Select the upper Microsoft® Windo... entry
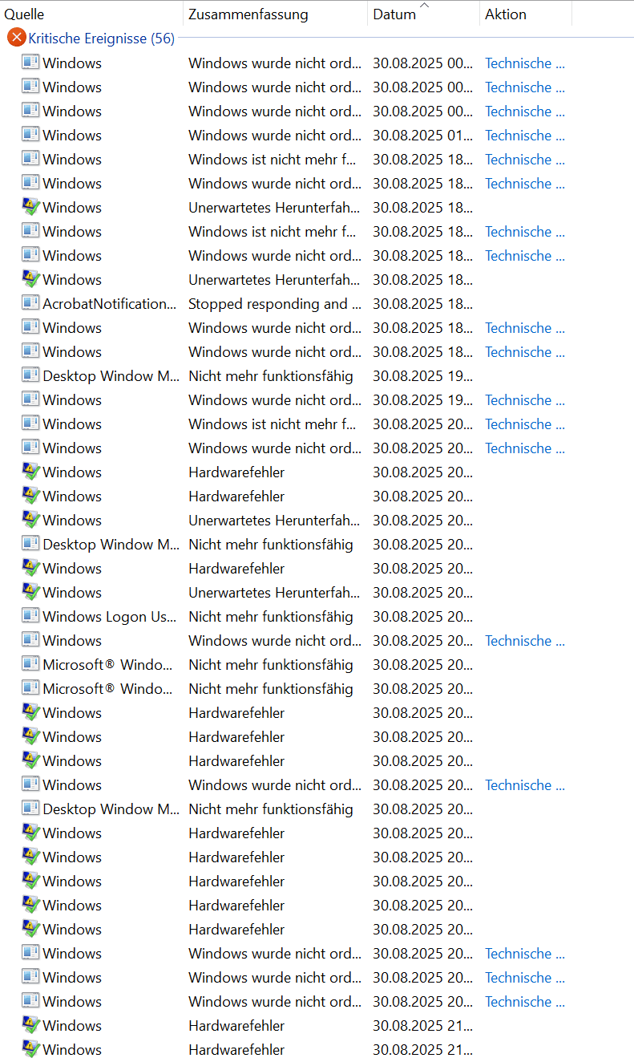The height and width of the screenshot is (1062, 634). (108, 664)
